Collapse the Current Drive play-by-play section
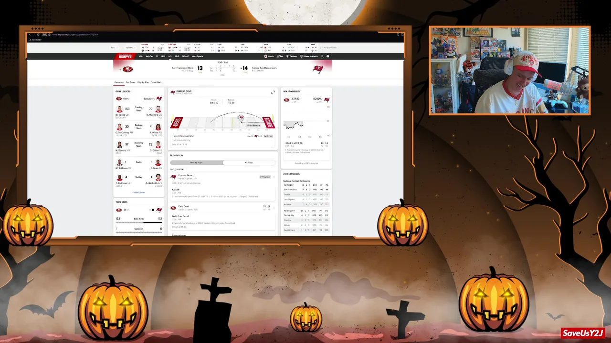This screenshot has width=611, height=343. pyautogui.click(x=274, y=177)
